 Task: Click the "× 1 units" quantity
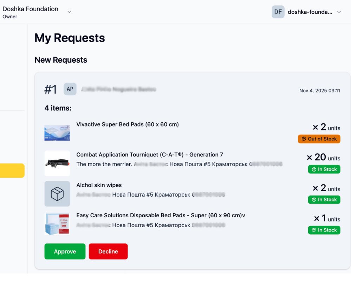pyautogui.click(x=327, y=218)
